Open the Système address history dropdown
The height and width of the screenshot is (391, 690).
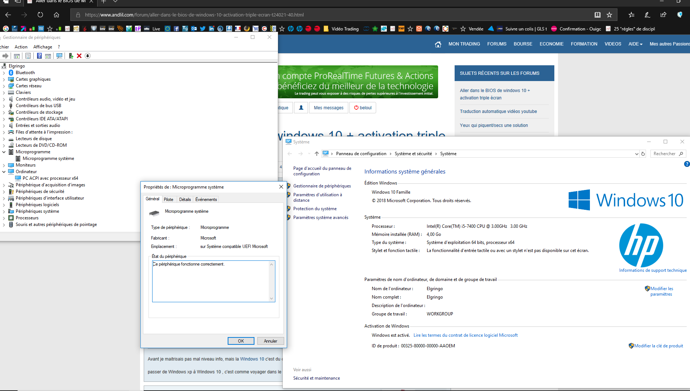click(x=636, y=154)
